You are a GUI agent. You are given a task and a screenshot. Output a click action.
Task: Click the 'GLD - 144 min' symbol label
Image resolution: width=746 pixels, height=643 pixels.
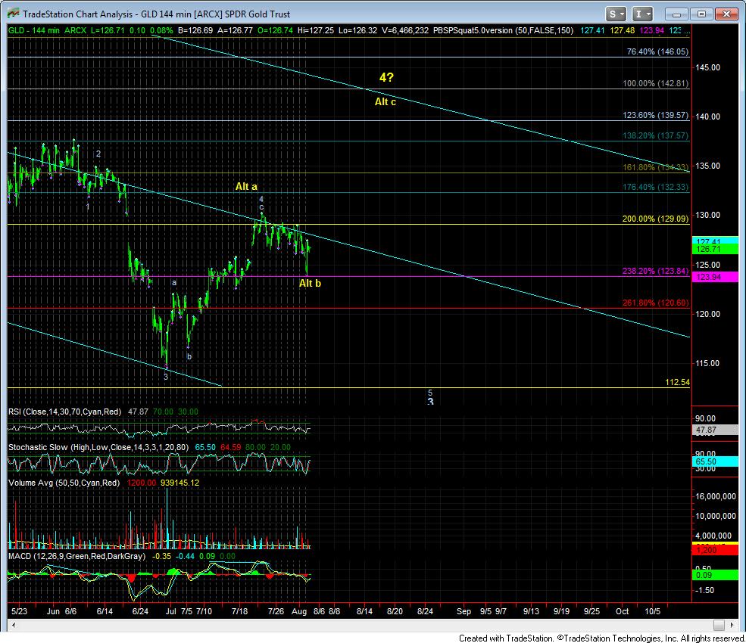coord(34,30)
